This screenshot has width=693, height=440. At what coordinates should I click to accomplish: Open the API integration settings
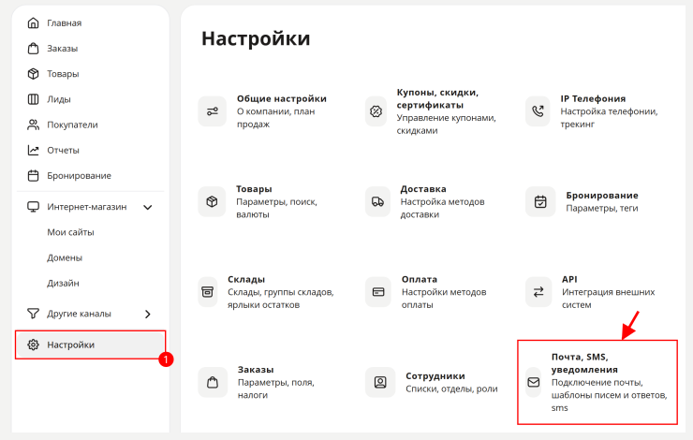click(x=569, y=279)
